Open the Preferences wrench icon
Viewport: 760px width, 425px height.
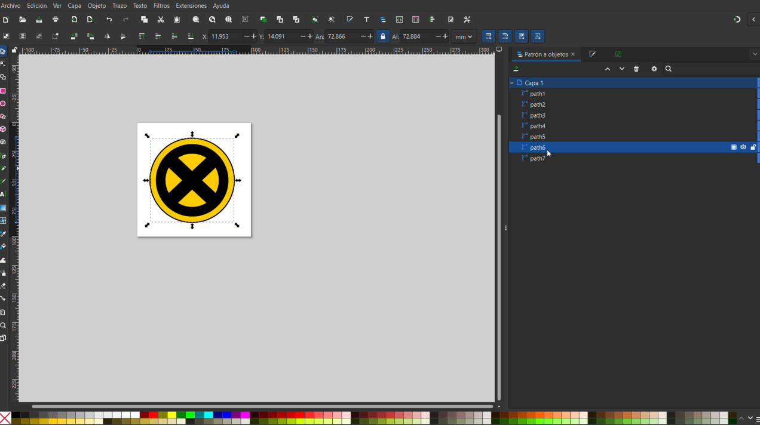point(467,20)
